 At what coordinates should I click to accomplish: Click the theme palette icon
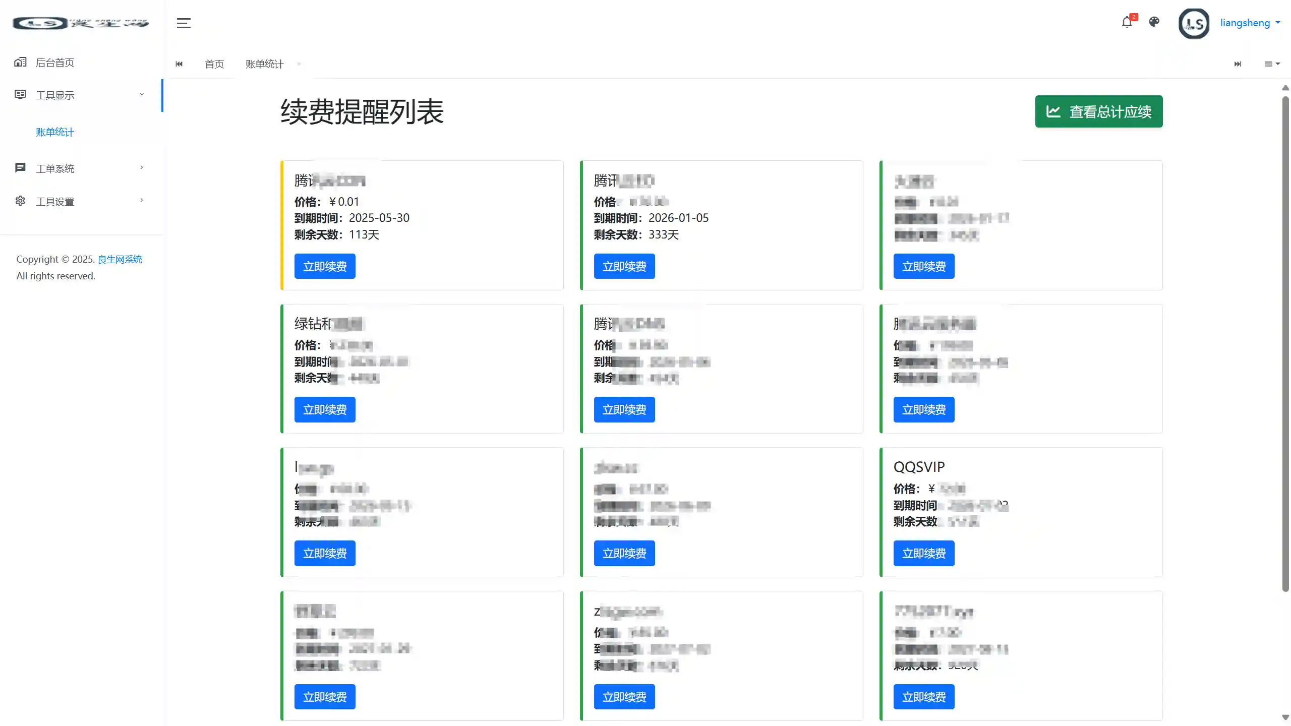pyautogui.click(x=1154, y=22)
